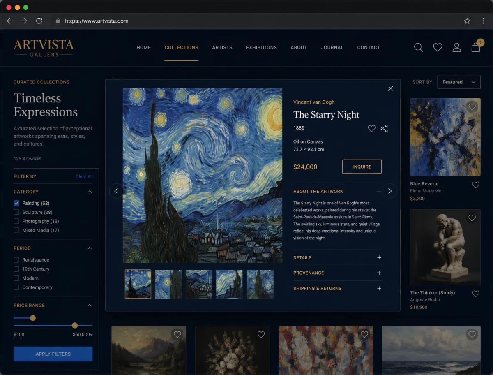The width and height of the screenshot is (493, 375).
Task: Expand the Details section
Action: click(379, 257)
